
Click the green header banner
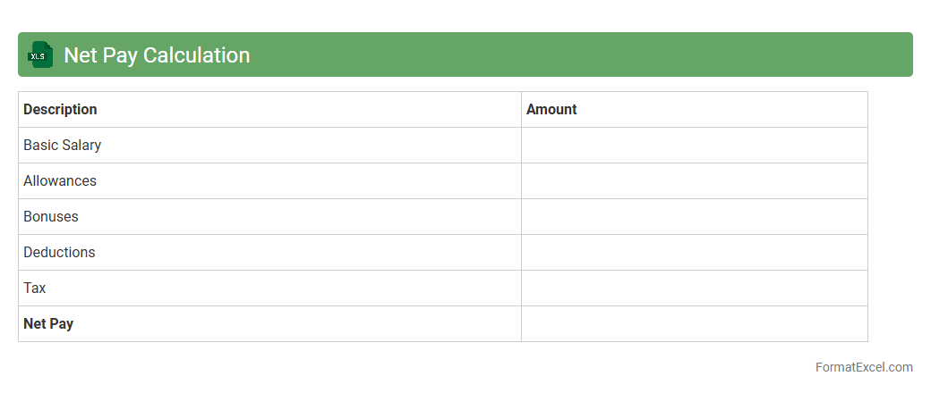pyautogui.click(x=582, y=54)
